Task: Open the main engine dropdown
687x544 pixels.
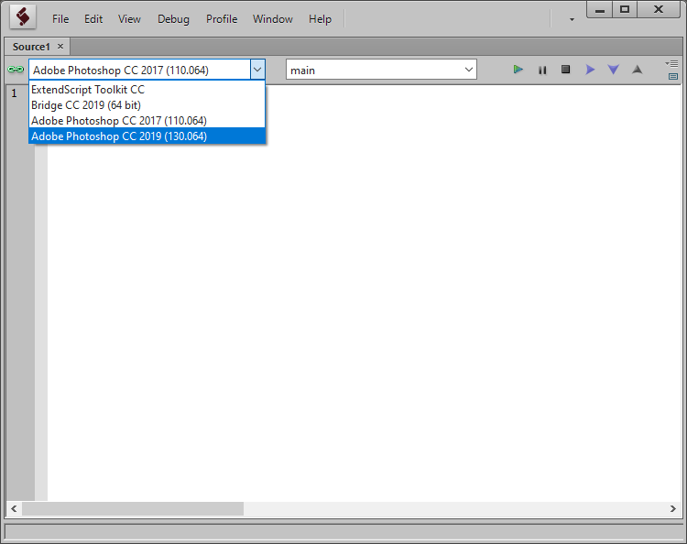Action: point(381,70)
